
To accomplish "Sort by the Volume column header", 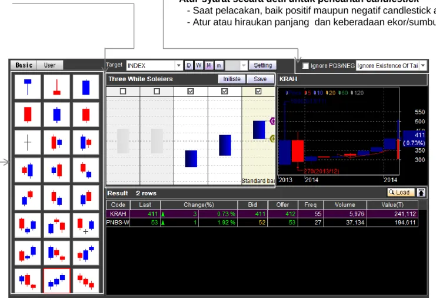I will 345,205.
